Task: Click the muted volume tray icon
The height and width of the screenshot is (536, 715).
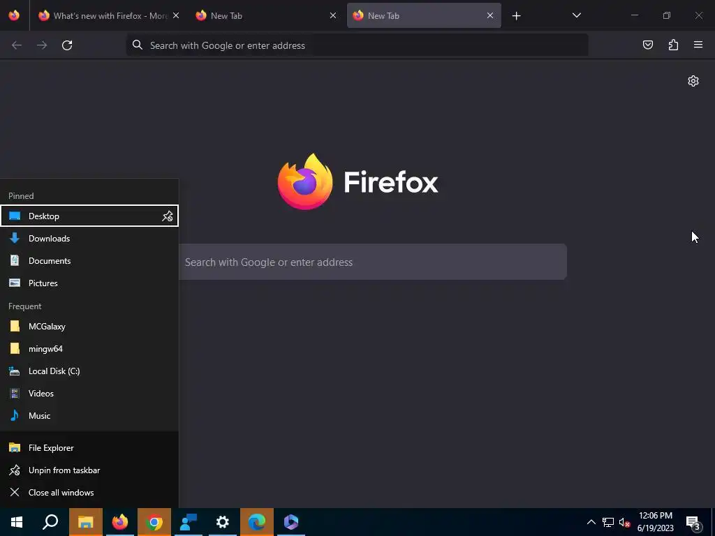Action: 624,522
